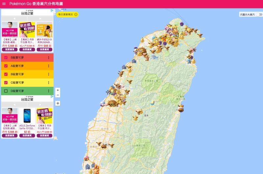Click the Pokémon Go 香港巢穴分佈地圖 title

(36, 4)
